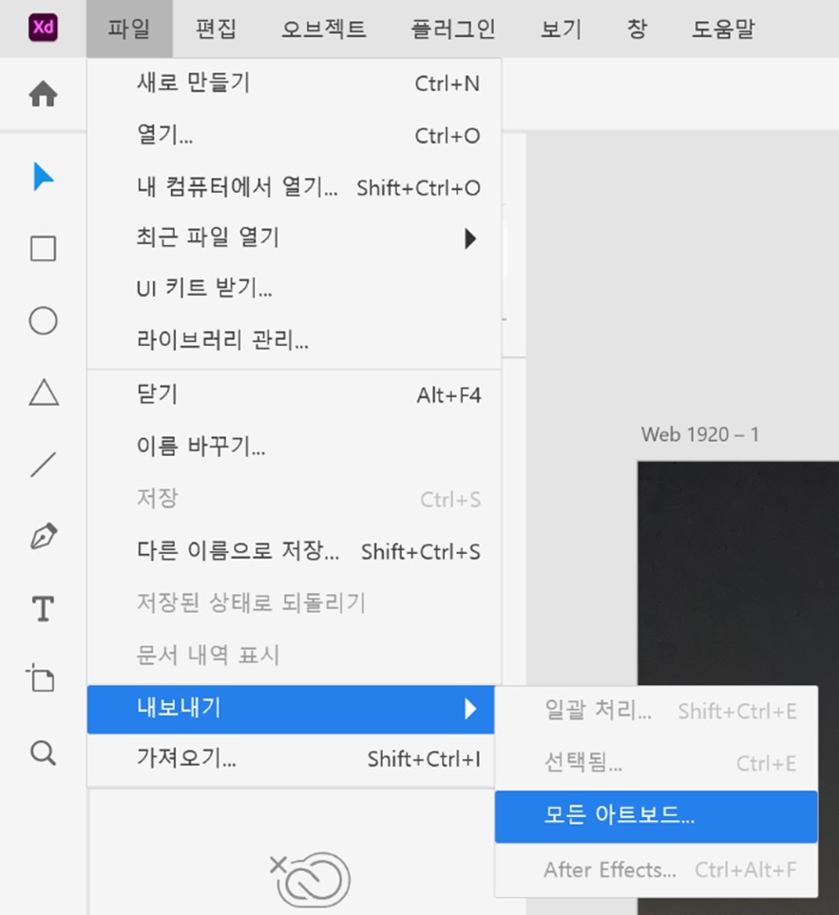Go to the Home screen icon

(x=43, y=94)
